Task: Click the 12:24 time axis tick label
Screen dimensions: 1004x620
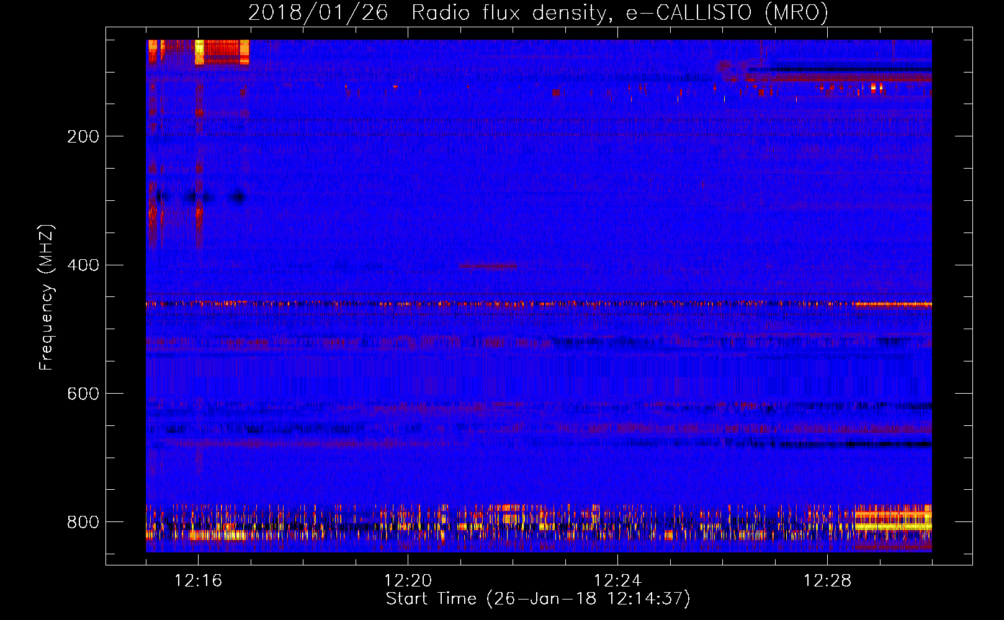Action: (617, 581)
